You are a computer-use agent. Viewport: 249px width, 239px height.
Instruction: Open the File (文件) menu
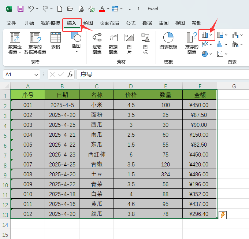(x=11, y=23)
